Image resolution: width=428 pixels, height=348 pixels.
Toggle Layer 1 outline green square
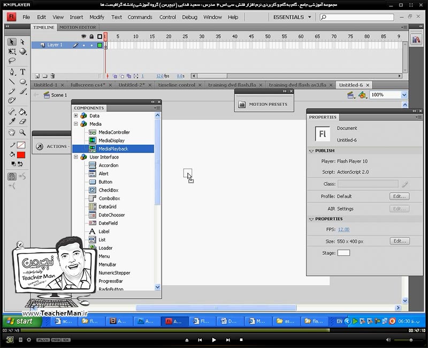pos(100,45)
